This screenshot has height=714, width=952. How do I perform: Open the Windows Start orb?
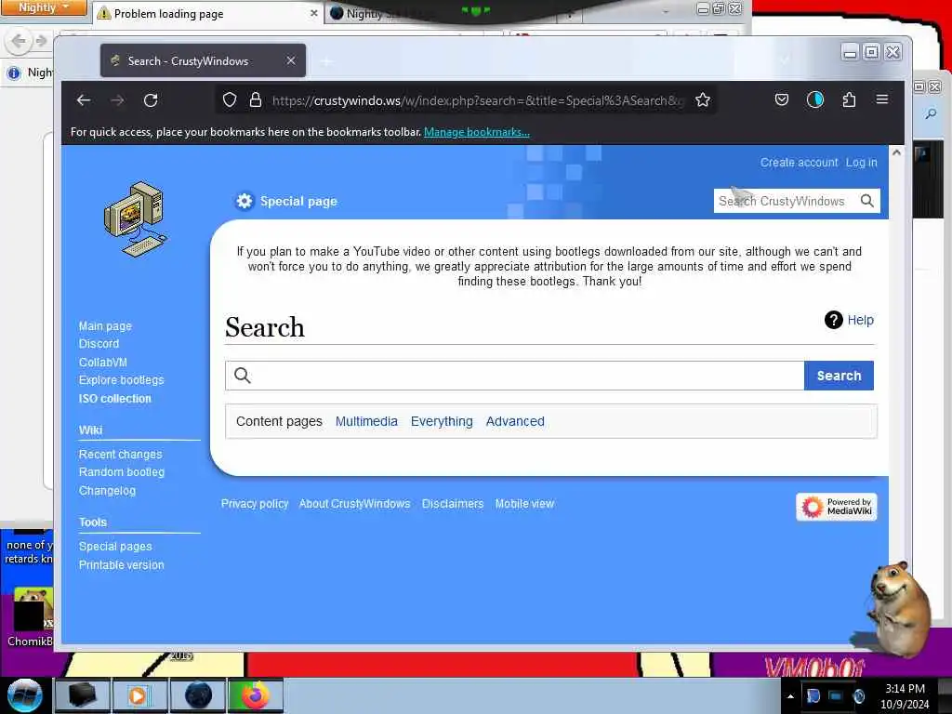coord(25,695)
